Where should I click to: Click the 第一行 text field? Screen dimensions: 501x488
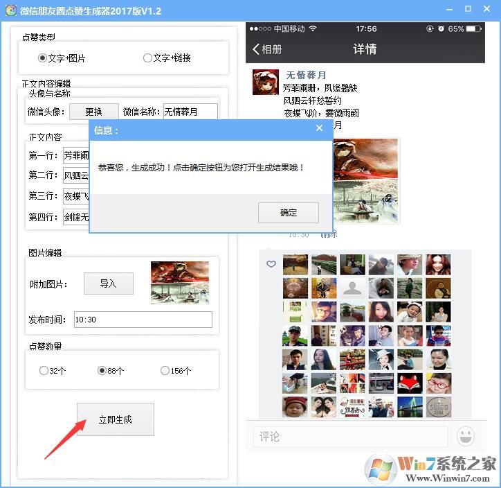(76, 155)
